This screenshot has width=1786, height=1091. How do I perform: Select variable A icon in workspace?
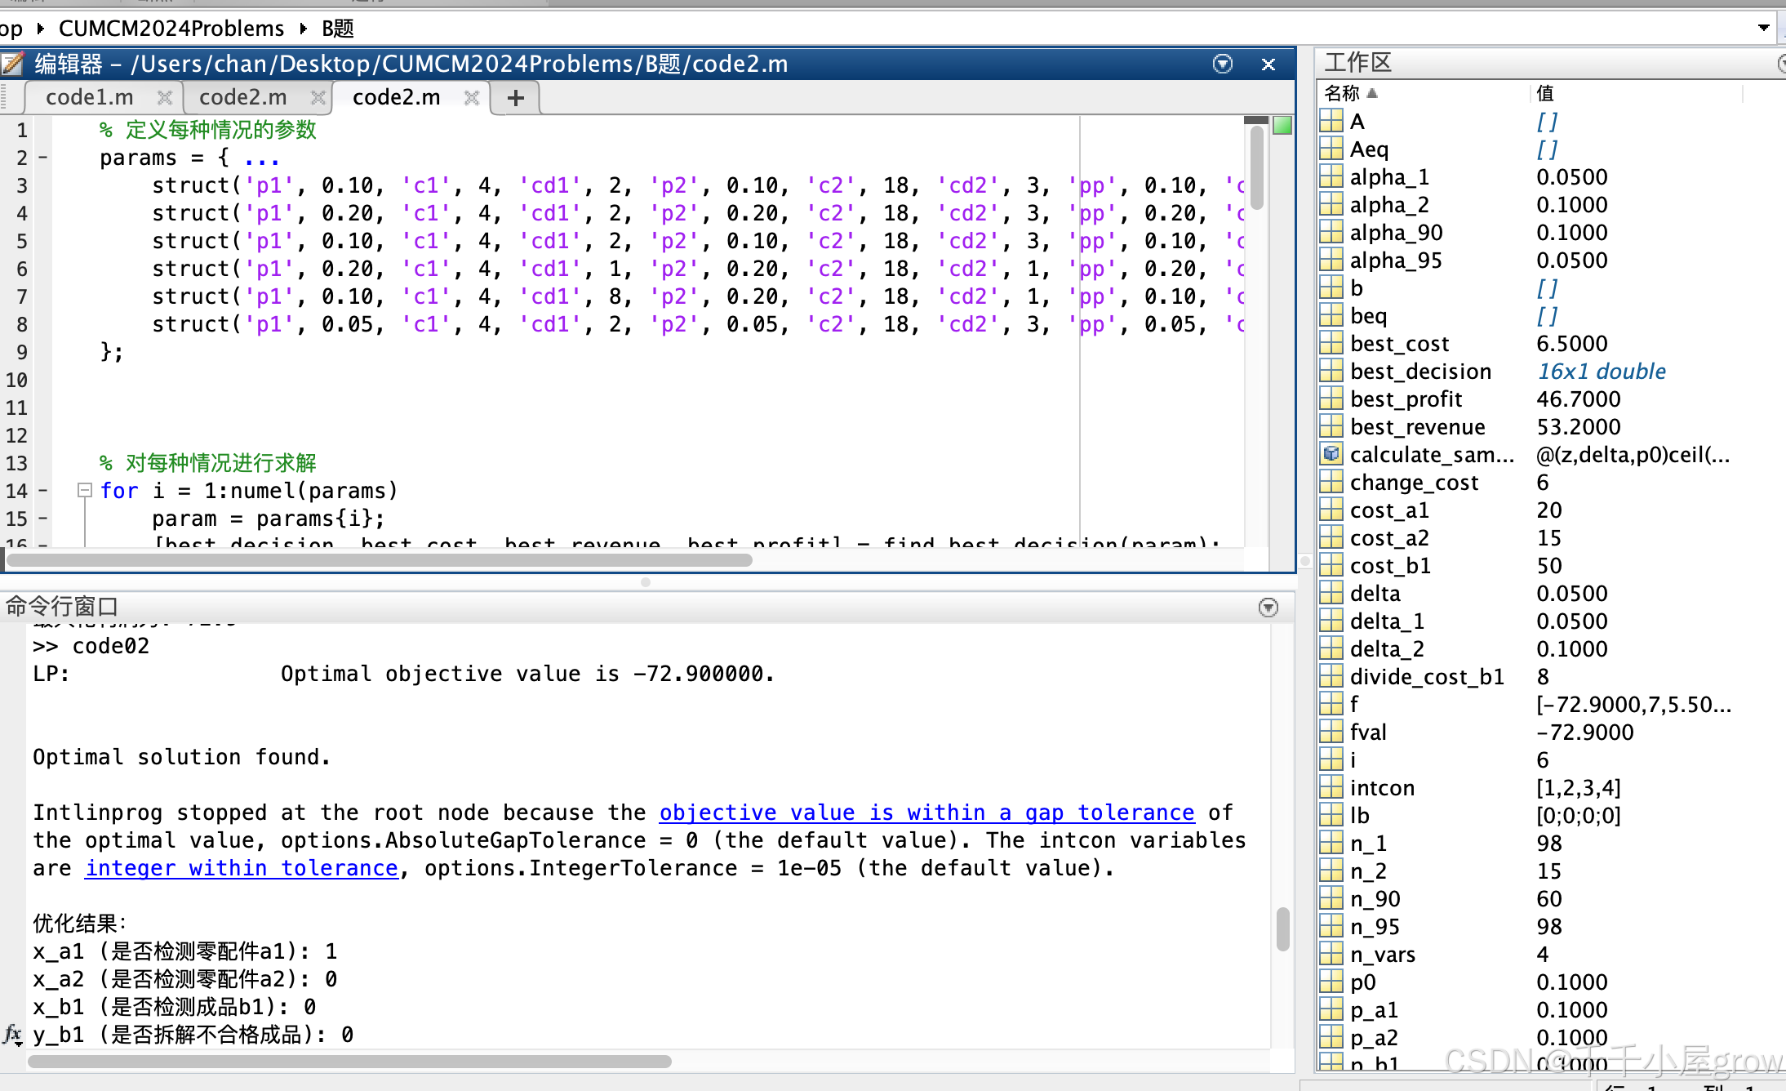1331,121
